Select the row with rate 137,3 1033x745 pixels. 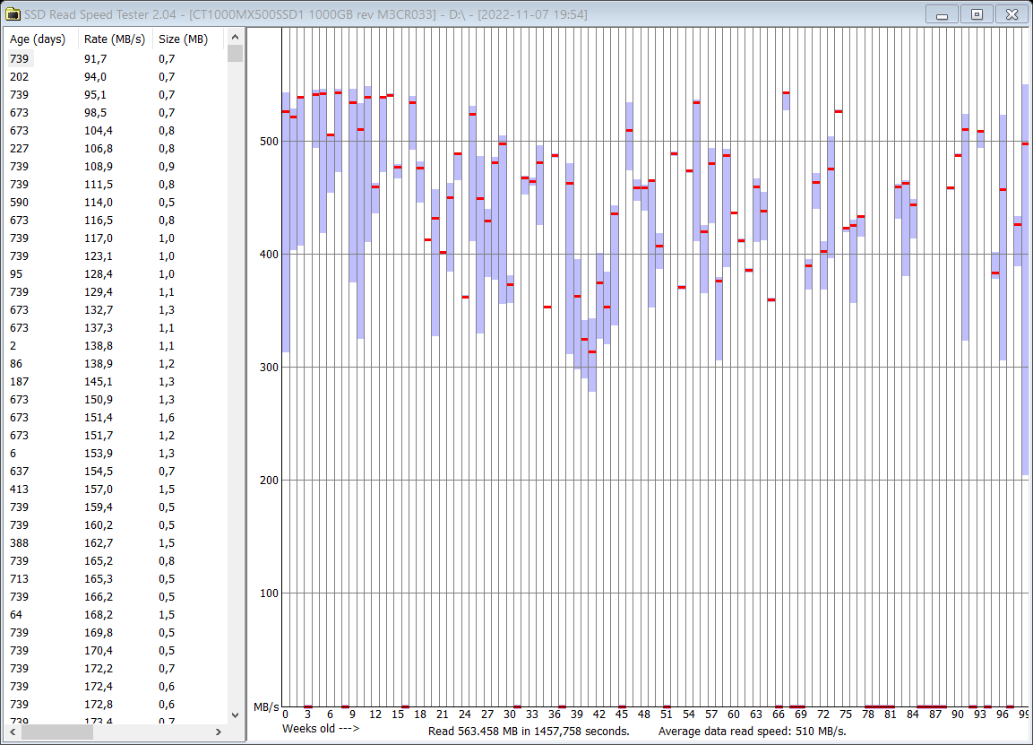pos(116,327)
